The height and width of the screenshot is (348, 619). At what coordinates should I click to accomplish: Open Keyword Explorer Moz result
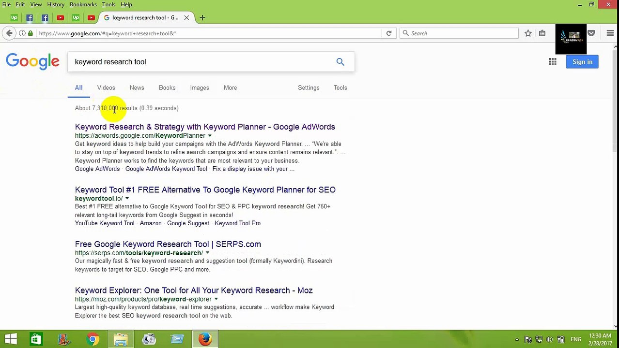[194, 290]
